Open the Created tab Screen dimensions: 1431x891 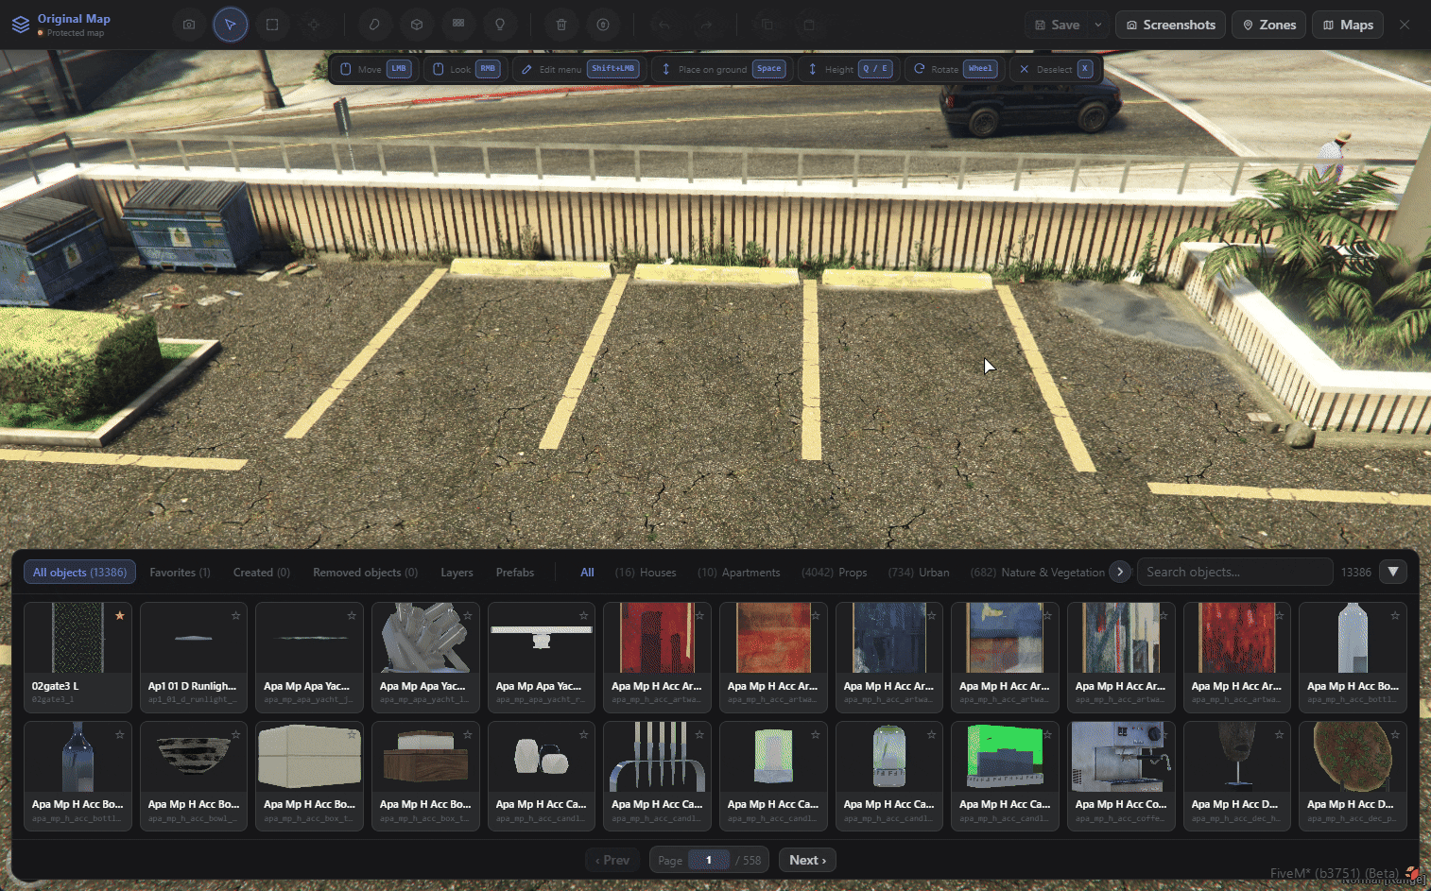click(262, 573)
